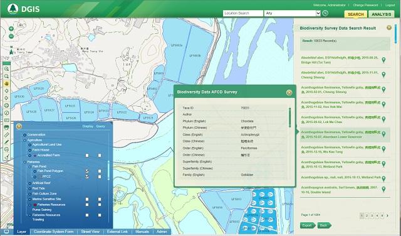Select the magnifier zoom-in tool in the vertical toolbar
The image size is (401, 236).
coord(7,69)
